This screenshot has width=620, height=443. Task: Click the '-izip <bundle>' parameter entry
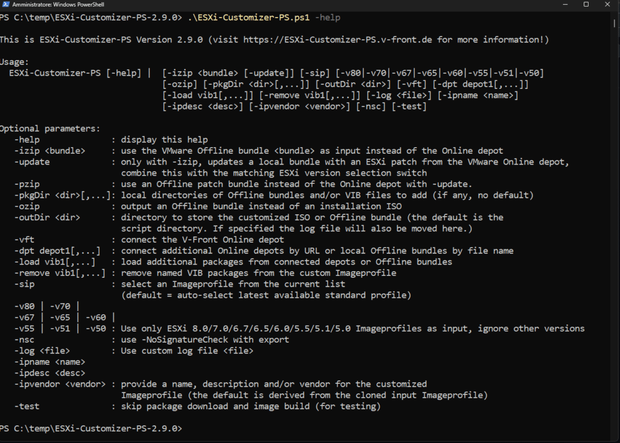(x=50, y=151)
